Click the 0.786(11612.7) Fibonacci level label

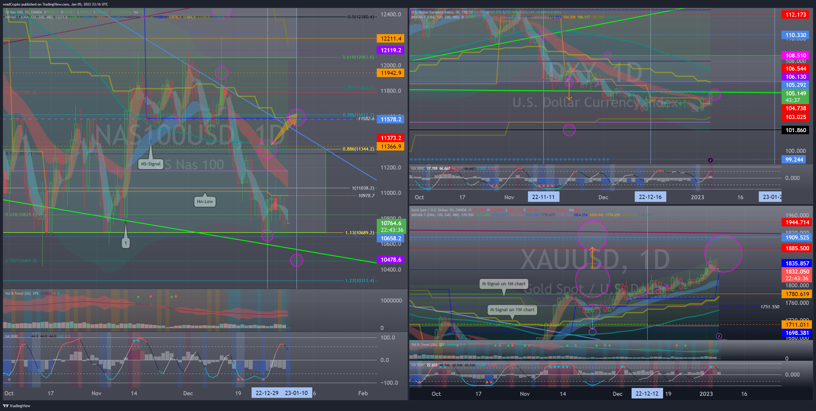[x=358, y=115]
